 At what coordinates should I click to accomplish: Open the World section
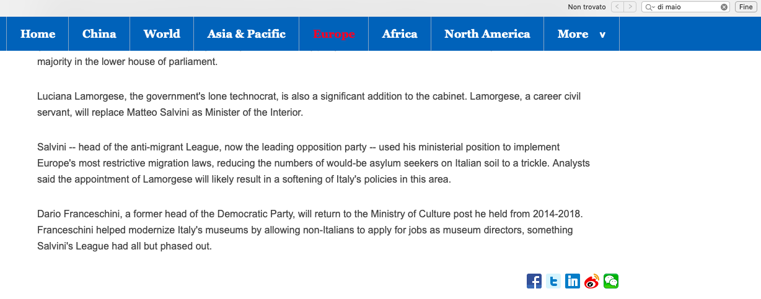[162, 34]
